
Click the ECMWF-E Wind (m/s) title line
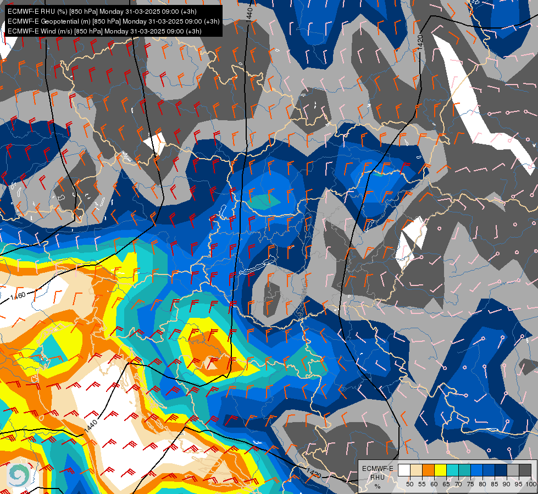tap(104, 31)
